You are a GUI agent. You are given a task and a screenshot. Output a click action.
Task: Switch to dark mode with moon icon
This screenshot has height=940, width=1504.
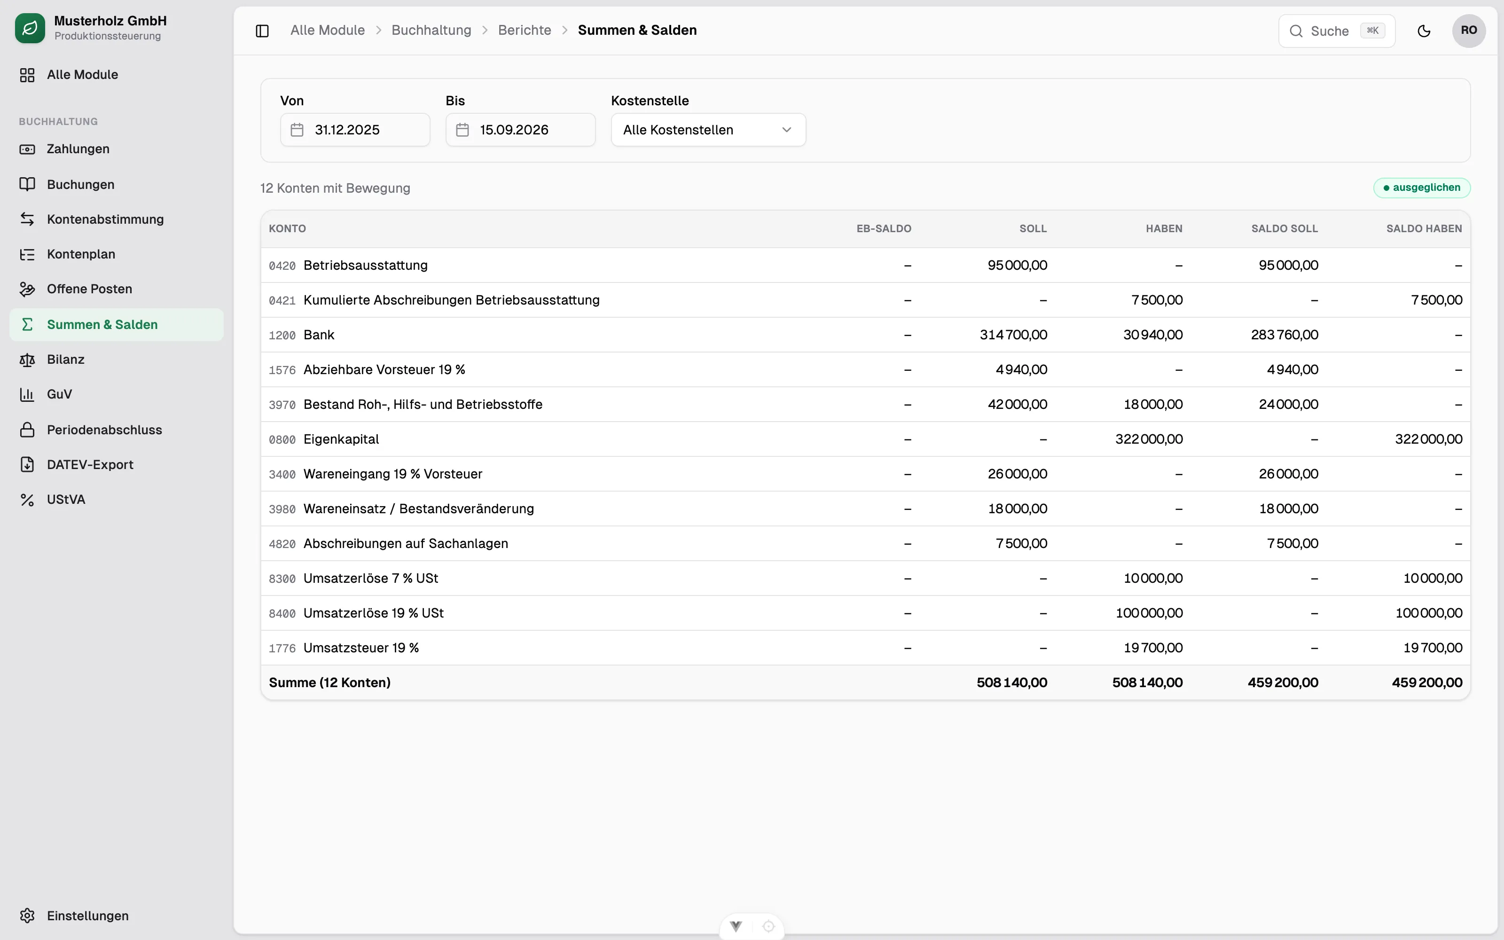(1424, 31)
